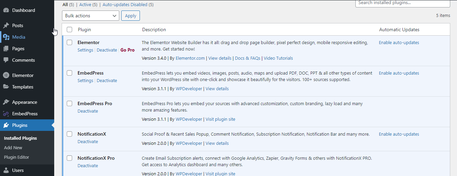Open Elementor Settings link
Viewport: 457px width, 176px height.
85,50
